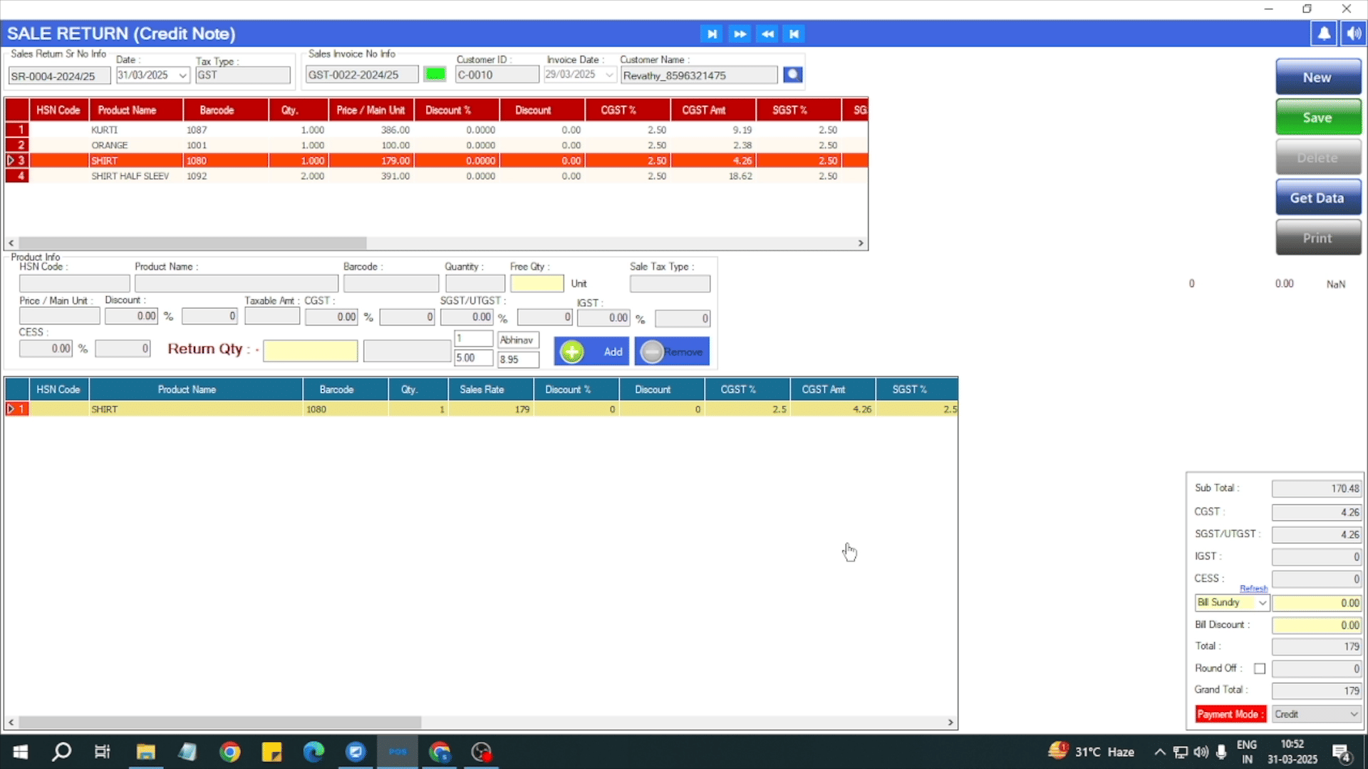1368x769 pixels.
Task: Click the green plus Add button
Action: pos(591,352)
